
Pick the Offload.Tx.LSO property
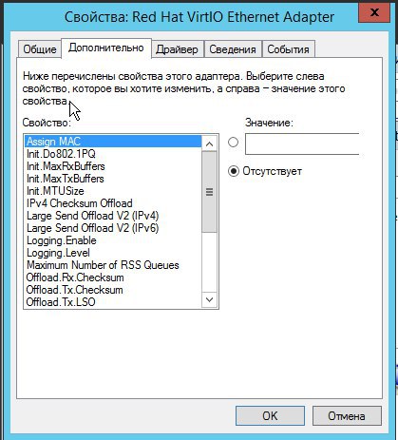(x=113, y=302)
